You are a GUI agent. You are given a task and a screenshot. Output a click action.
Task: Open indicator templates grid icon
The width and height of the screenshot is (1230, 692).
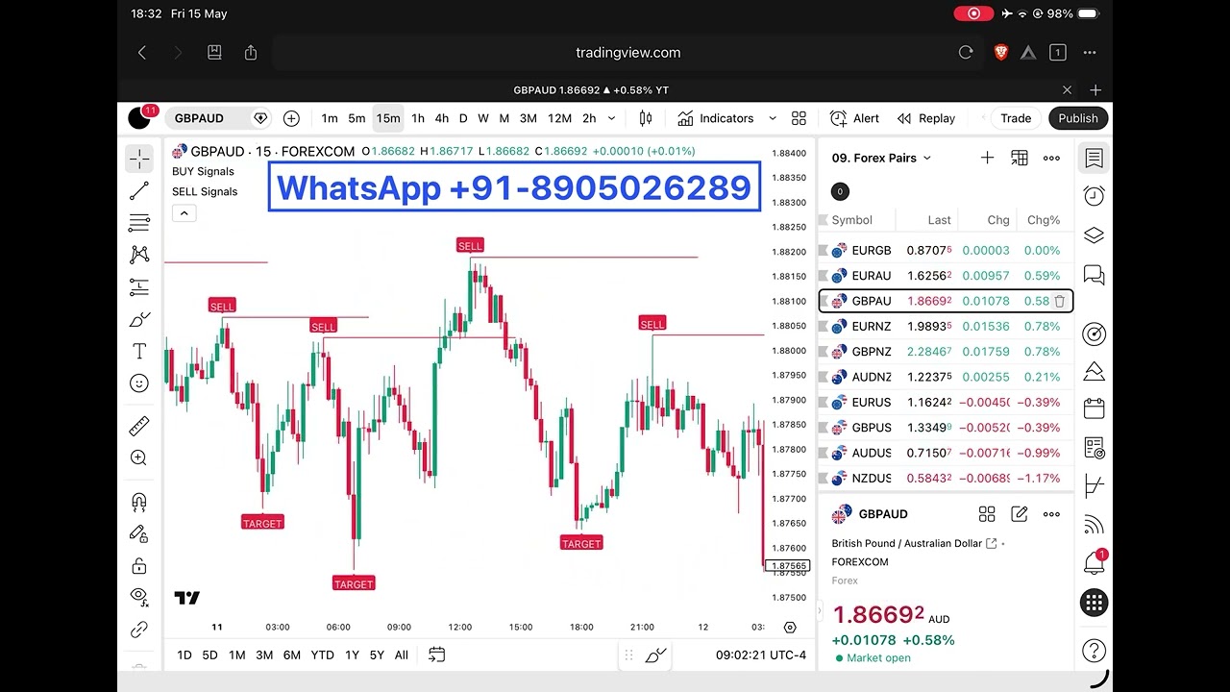coord(799,118)
